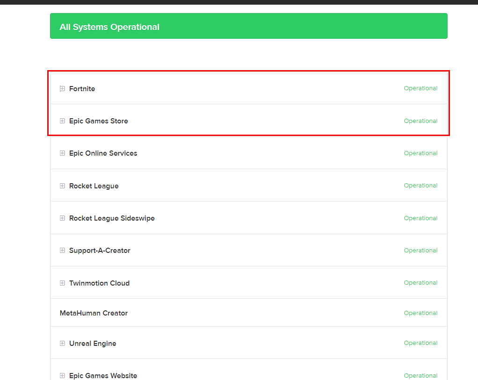Click the plus icon beside Epic Games Website
Screen dimensions: 478x380
[62, 375]
